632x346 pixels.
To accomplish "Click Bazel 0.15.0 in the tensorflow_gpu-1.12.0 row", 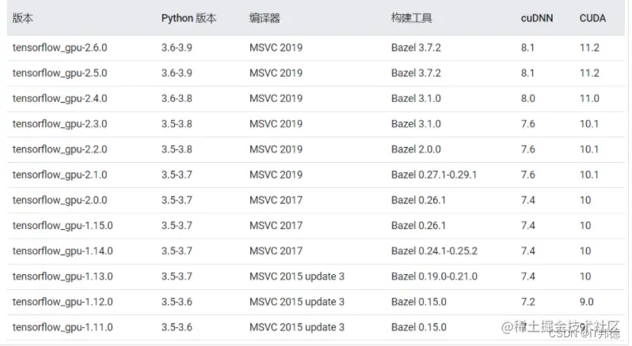I will [419, 302].
